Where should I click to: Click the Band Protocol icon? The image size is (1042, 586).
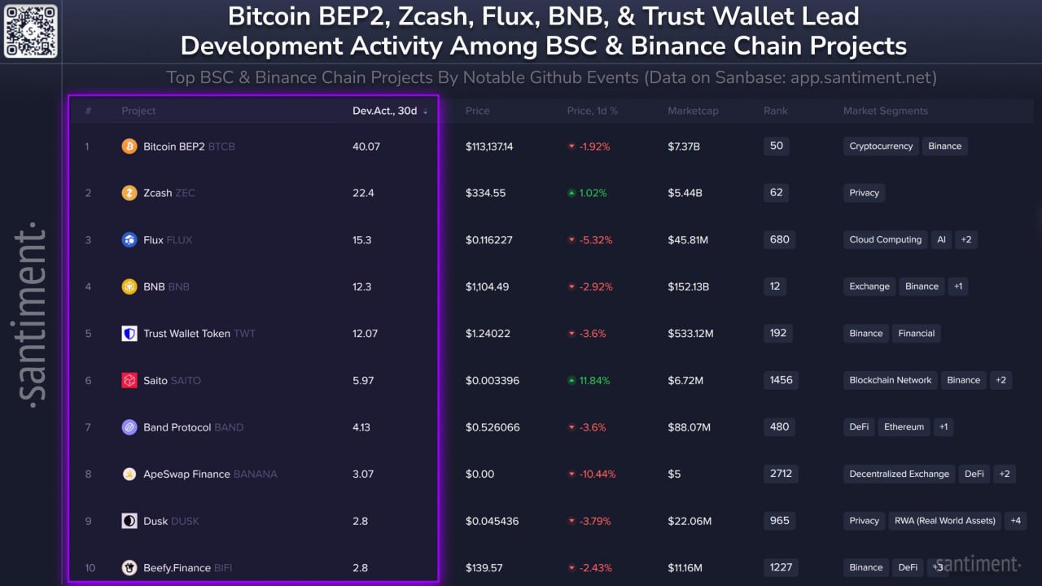(129, 427)
